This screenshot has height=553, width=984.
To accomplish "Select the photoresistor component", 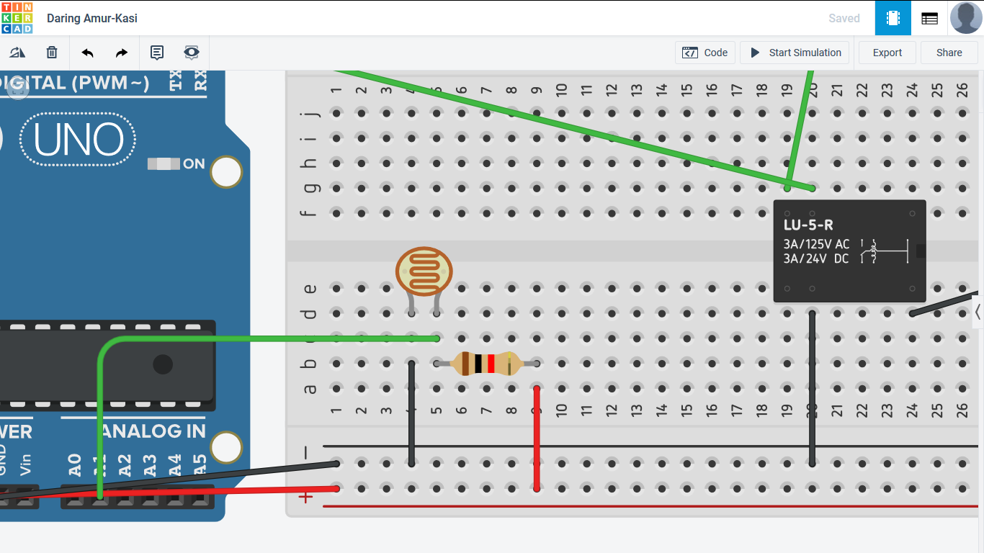I will [x=424, y=272].
